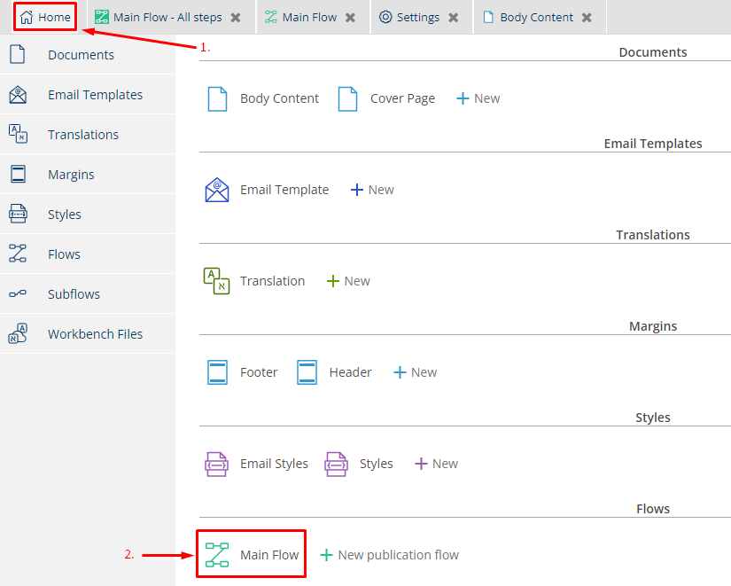Close the Main Flow - All steps tab
Screen dimensions: 731x586
[235, 18]
